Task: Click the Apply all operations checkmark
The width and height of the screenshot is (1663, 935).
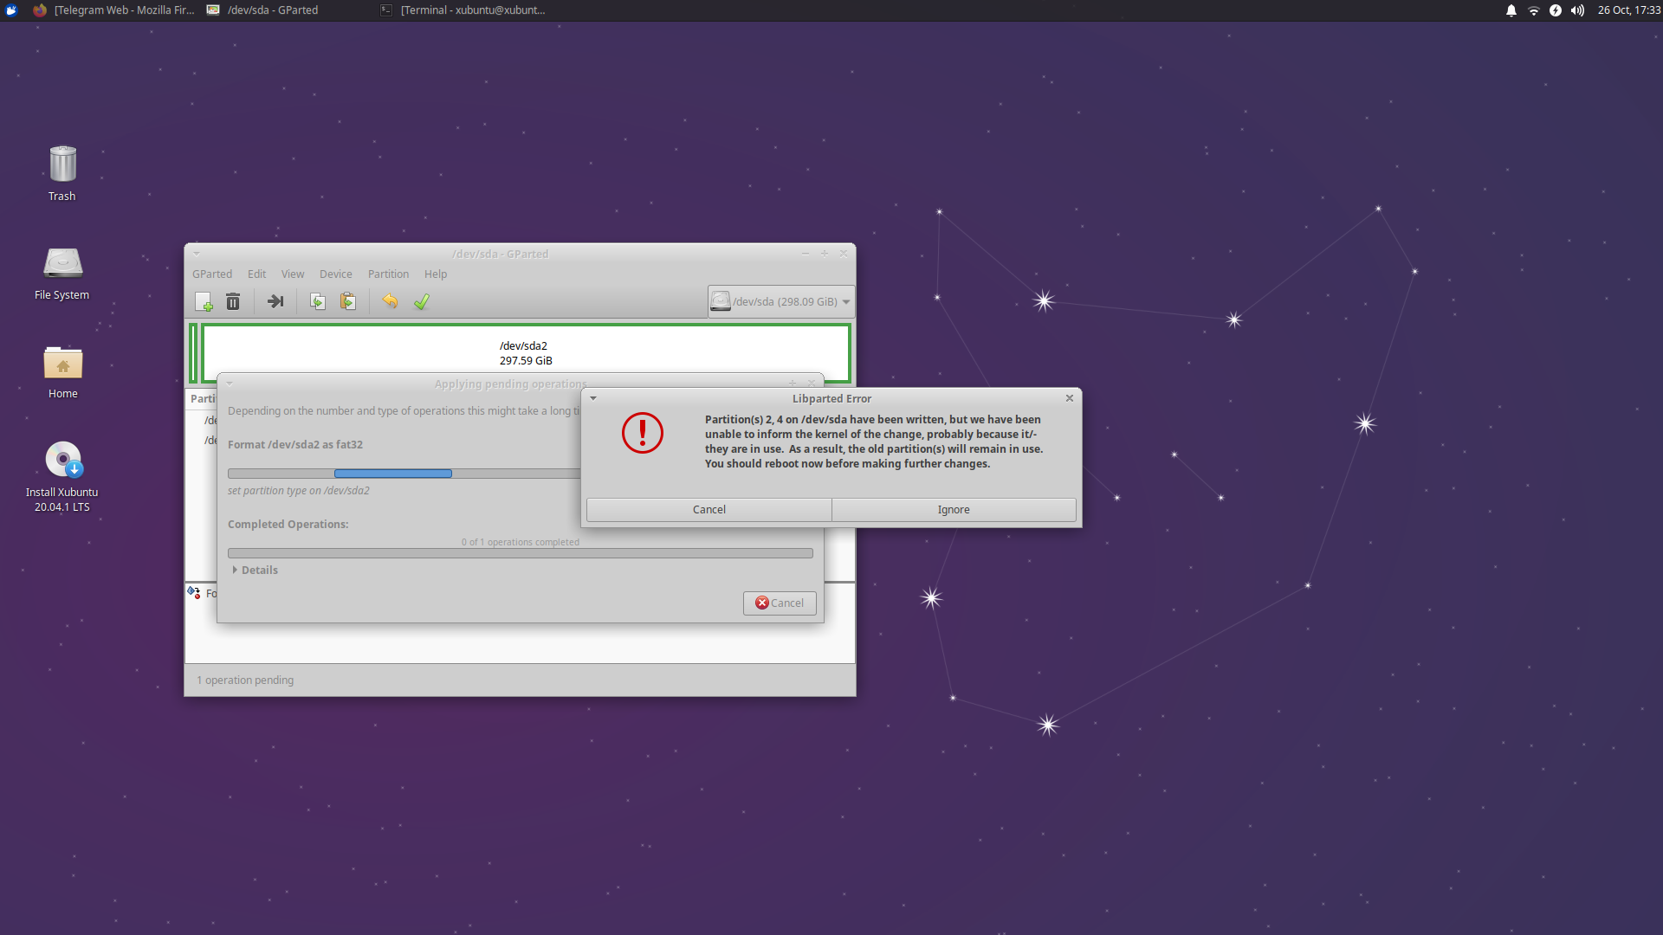Action: point(421,301)
